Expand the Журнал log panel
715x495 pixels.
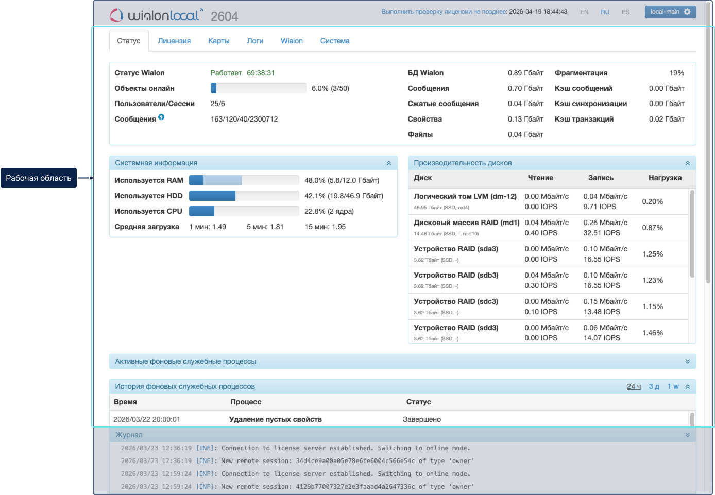[687, 435]
